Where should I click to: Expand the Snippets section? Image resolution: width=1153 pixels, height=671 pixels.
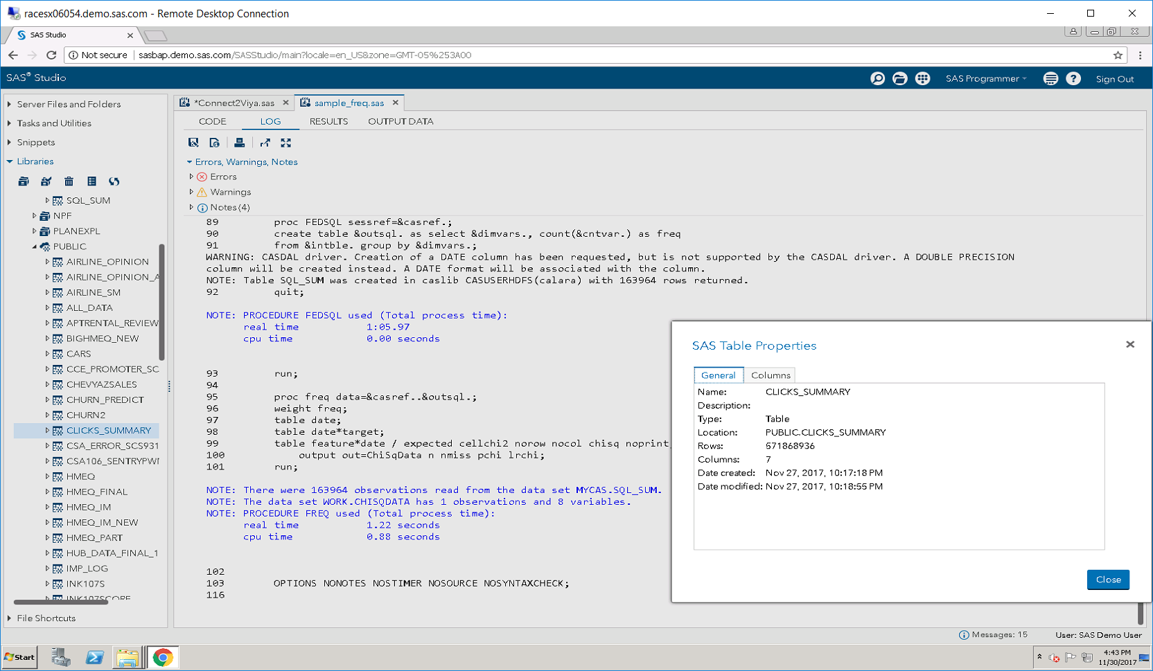(10, 143)
